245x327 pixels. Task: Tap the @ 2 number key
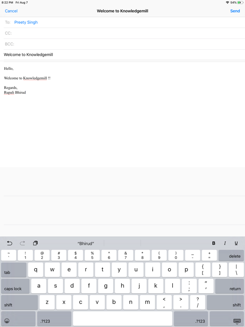(x=42, y=255)
